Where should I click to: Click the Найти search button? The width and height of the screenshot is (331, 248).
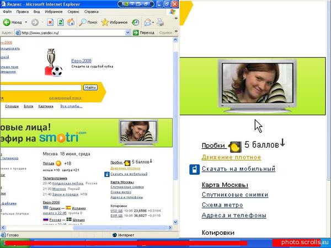90,87
